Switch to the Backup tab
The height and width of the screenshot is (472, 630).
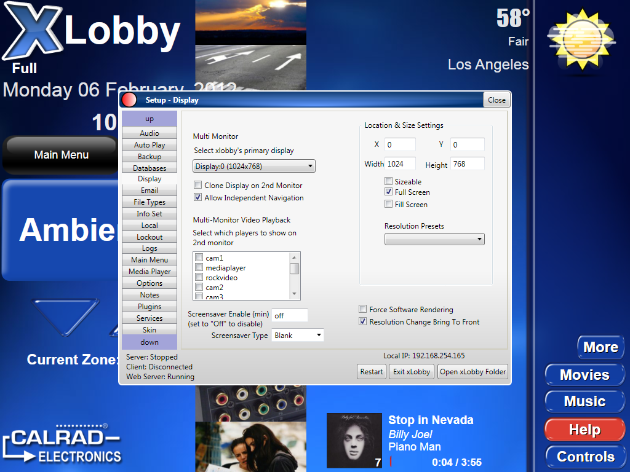click(150, 156)
